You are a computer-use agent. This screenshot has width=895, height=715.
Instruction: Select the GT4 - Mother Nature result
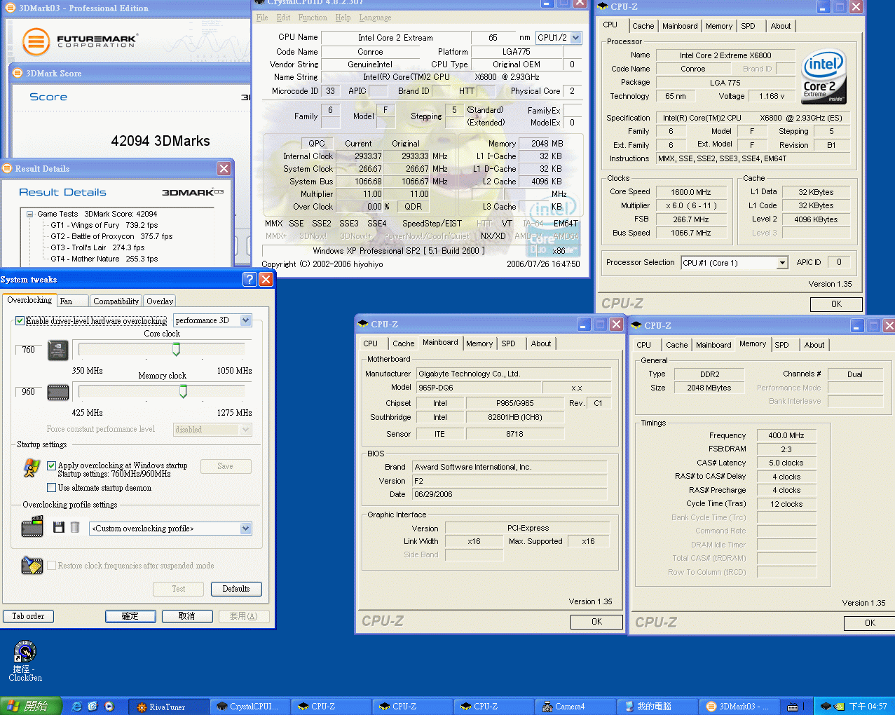[104, 259]
